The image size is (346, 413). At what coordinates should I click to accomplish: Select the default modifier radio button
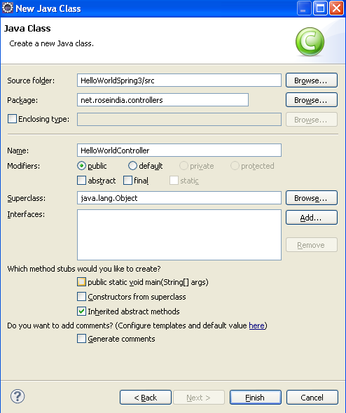(132, 166)
